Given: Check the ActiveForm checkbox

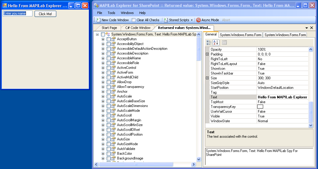Looking at the screenshot, I should click(x=109, y=72).
